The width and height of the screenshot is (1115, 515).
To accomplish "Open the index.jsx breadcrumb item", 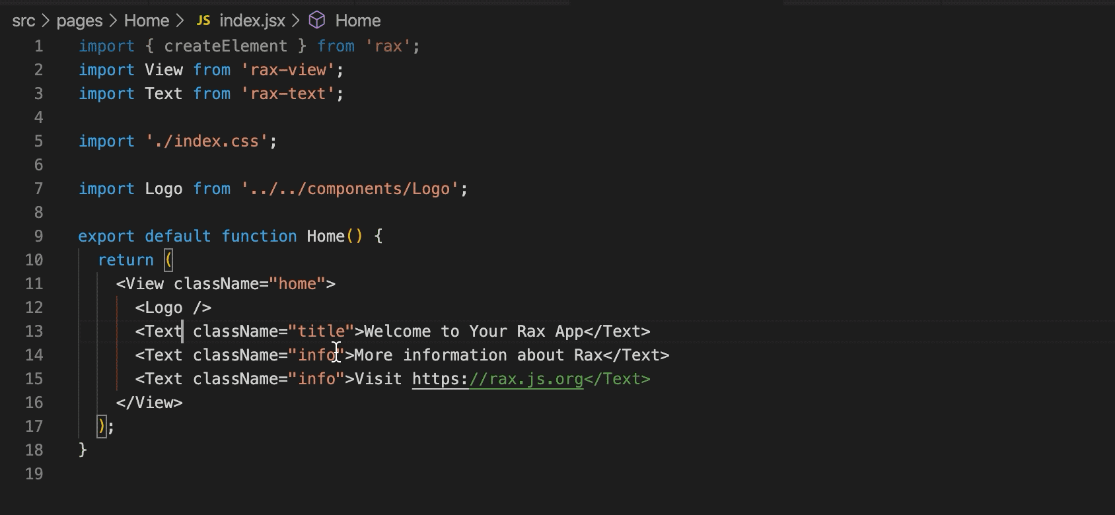I will 252,20.
